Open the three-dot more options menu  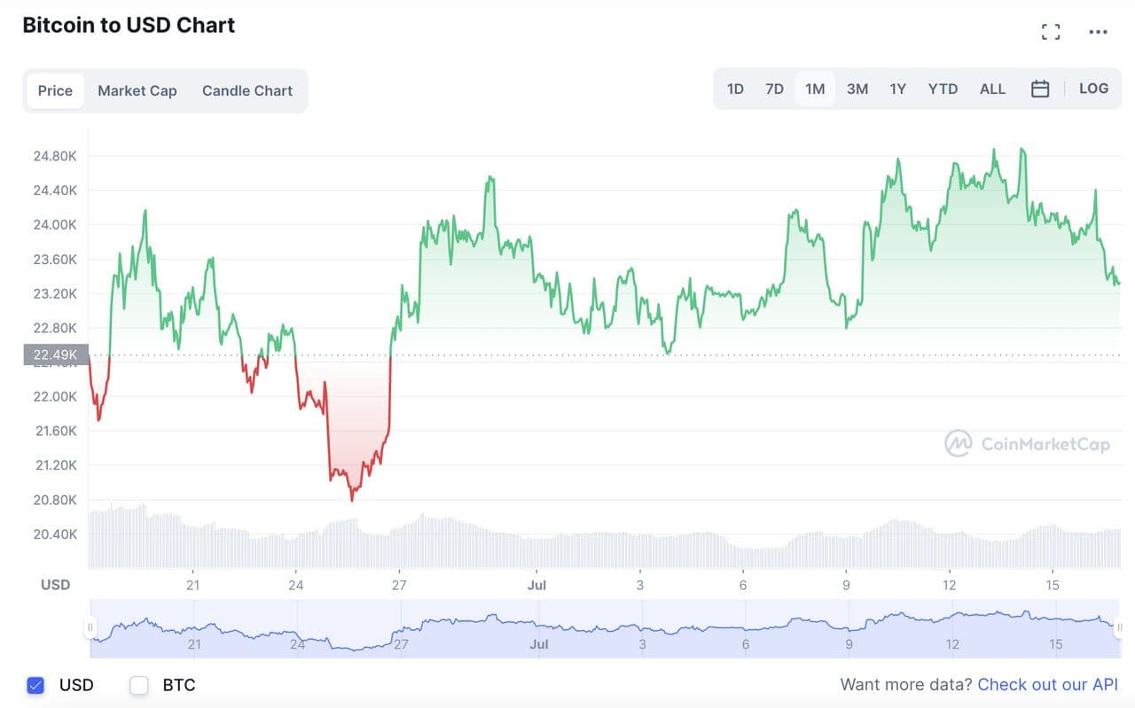click(x=1098, y=33)
